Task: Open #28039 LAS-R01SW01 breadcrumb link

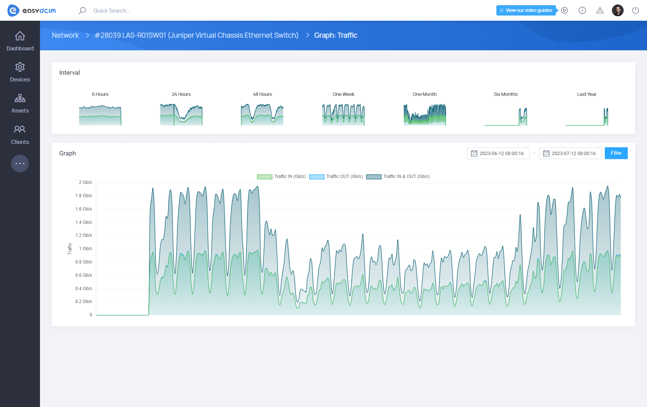Action: pos(197,35)
